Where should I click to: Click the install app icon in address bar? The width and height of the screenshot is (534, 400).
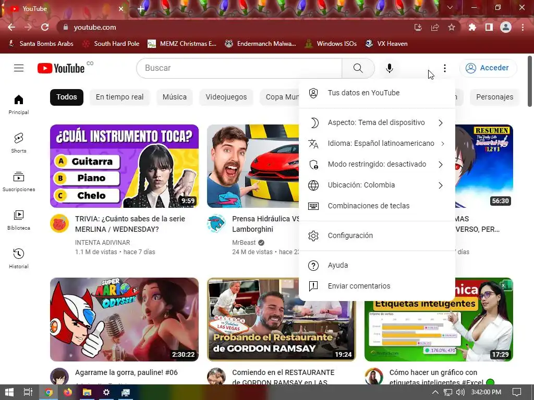(418, 27)
